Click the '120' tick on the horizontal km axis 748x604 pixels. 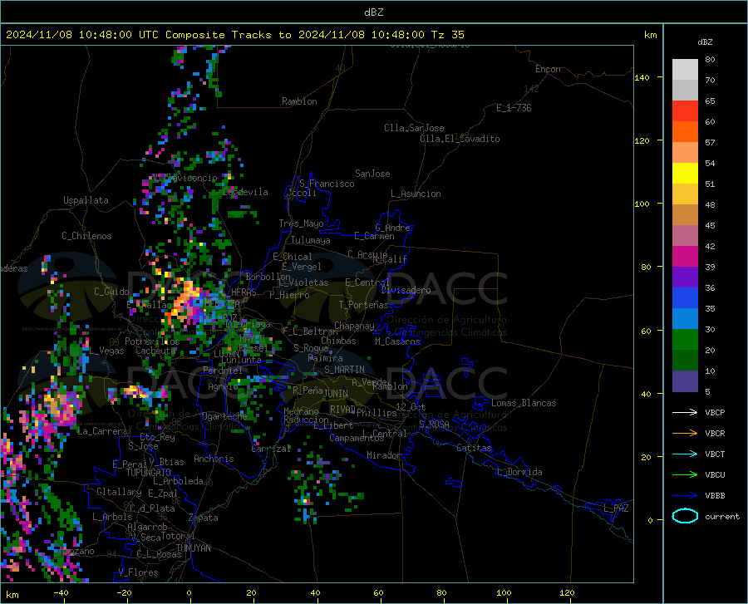pos(567,592)
